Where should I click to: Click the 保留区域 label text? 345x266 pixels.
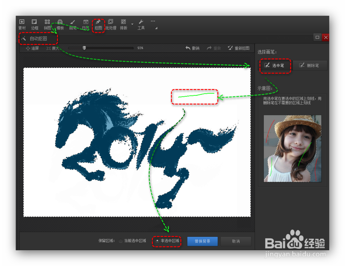pyautogui.click(x=107, y=241)
